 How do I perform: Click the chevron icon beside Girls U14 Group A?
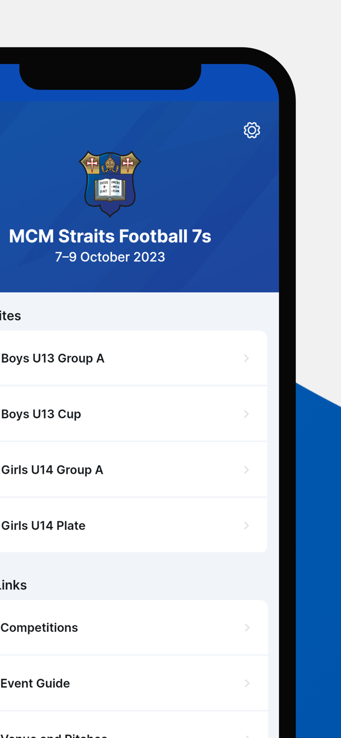pos(247,469)
